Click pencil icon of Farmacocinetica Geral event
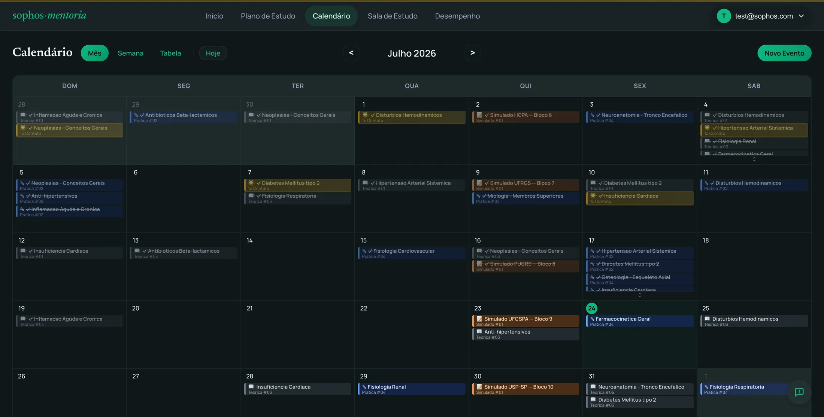This screenshot has width=824, height=417. 592,319
